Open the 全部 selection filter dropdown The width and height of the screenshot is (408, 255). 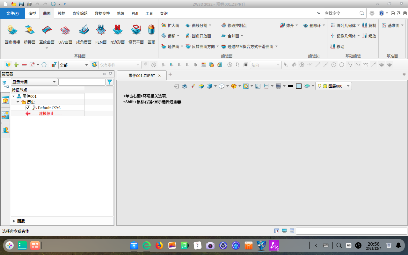tap(86, 65)
